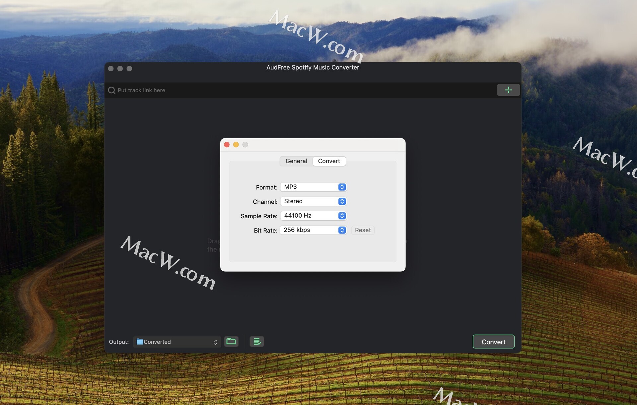Screen dimensions: 637x405
Task: Open the Bit Rate 256 kbps dropdown
Action: 314,230
